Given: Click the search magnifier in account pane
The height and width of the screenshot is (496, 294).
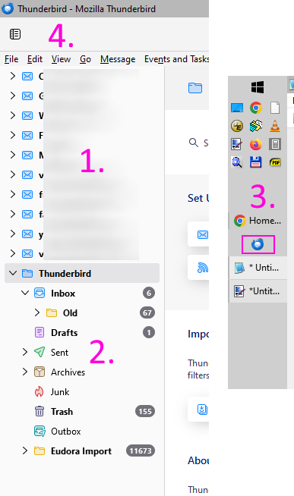Looking at the screenshot, I should point(193,143).
